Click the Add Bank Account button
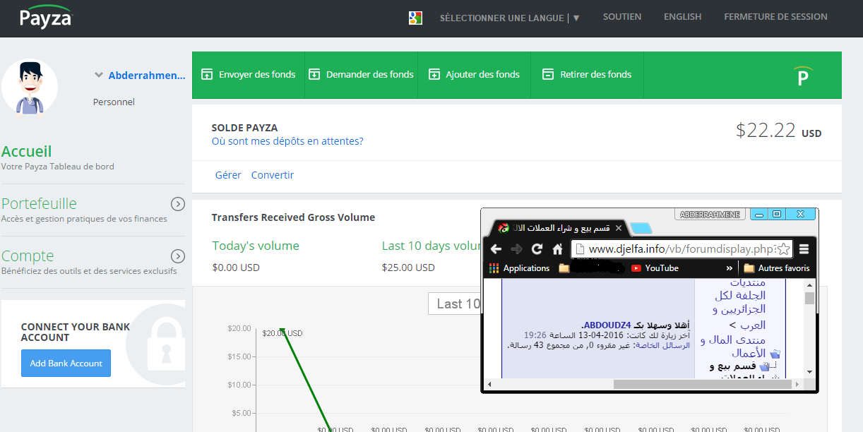 66,363
